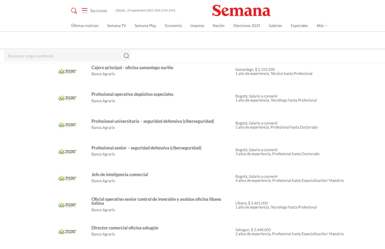Open Profesional operativo depósitos especiales job
Screen dimensions: 385x249
(132, 94)
